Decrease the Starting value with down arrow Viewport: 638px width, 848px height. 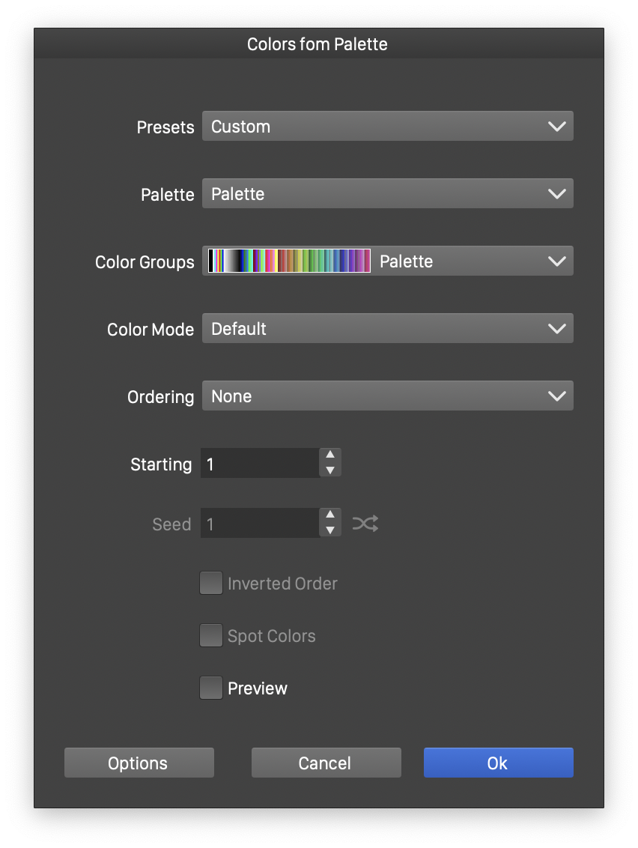[x=330, y=470]
